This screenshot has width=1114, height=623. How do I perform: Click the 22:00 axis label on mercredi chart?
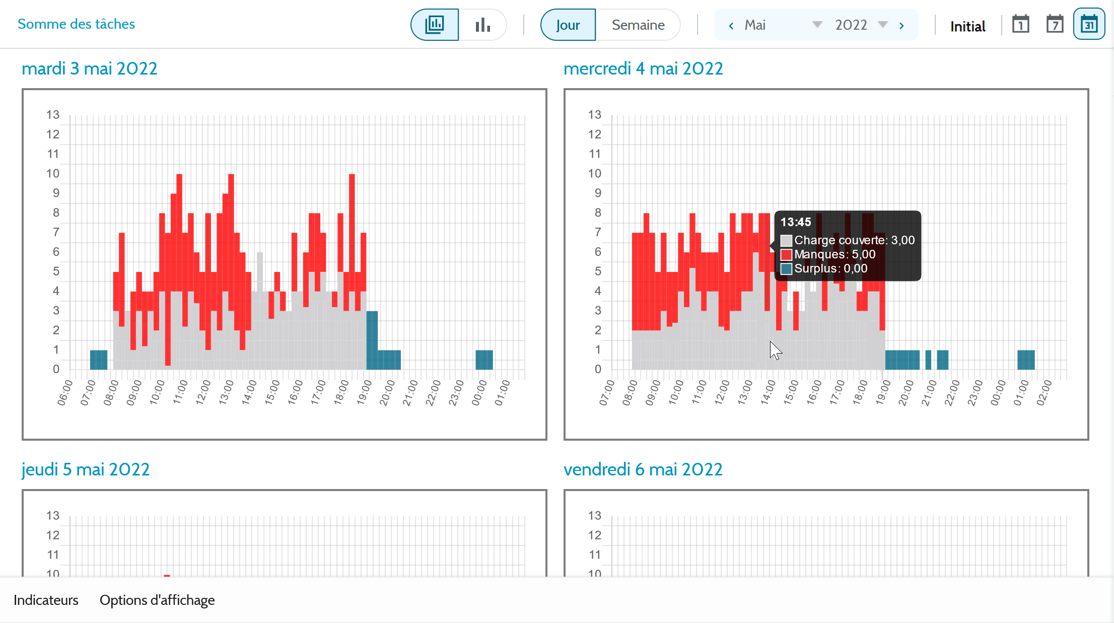click(952, 393)
